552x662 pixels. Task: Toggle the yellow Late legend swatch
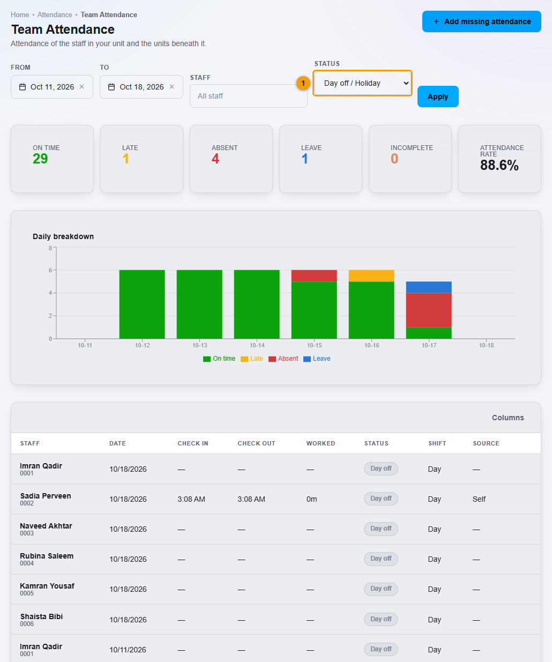(x=244, y=359)
